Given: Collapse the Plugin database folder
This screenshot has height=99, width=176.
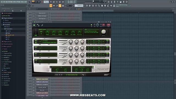Looking at the screenshot, I should [8, 18].
